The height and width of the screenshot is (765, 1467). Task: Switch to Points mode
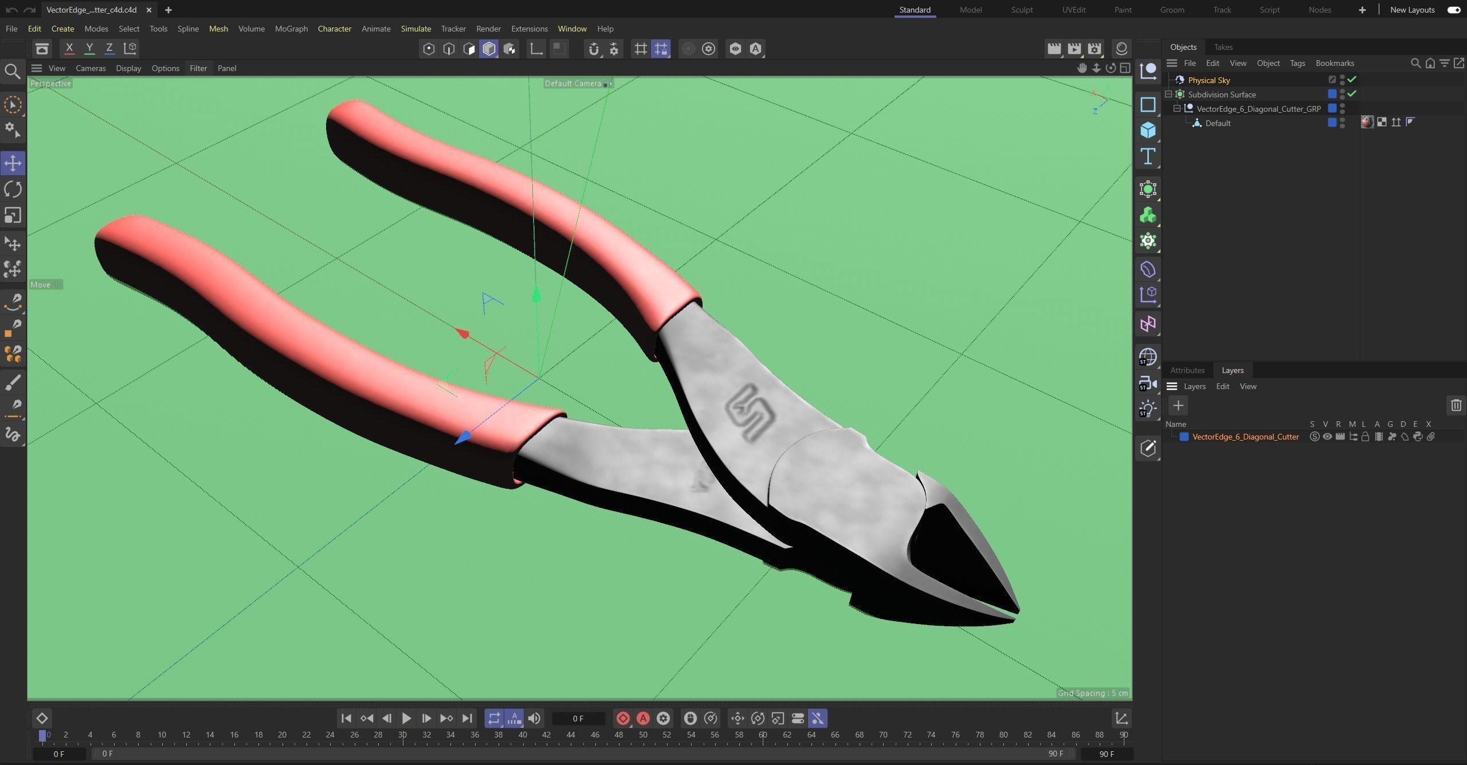(x=429, y=49)
